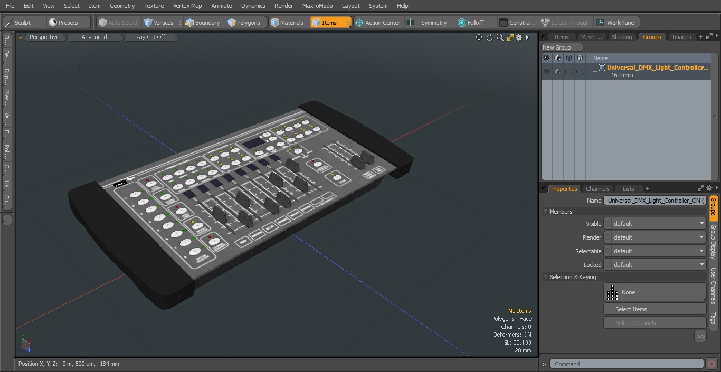Click the New Group button
Image resolution: width=721 pixels, height=372 pixels.
coord(562,47)
